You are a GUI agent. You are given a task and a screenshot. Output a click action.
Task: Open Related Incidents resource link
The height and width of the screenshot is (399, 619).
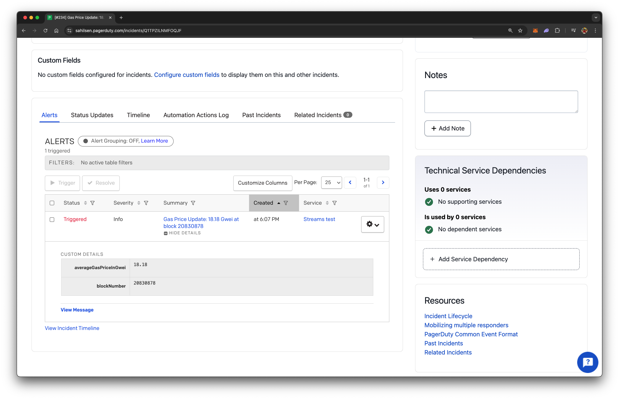pyautogui.click(x=448, y=352)
